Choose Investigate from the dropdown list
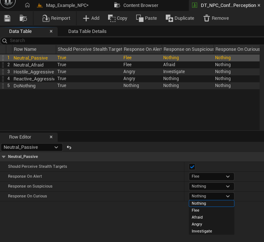Screen dimensions: 264x242 (202, 231)
